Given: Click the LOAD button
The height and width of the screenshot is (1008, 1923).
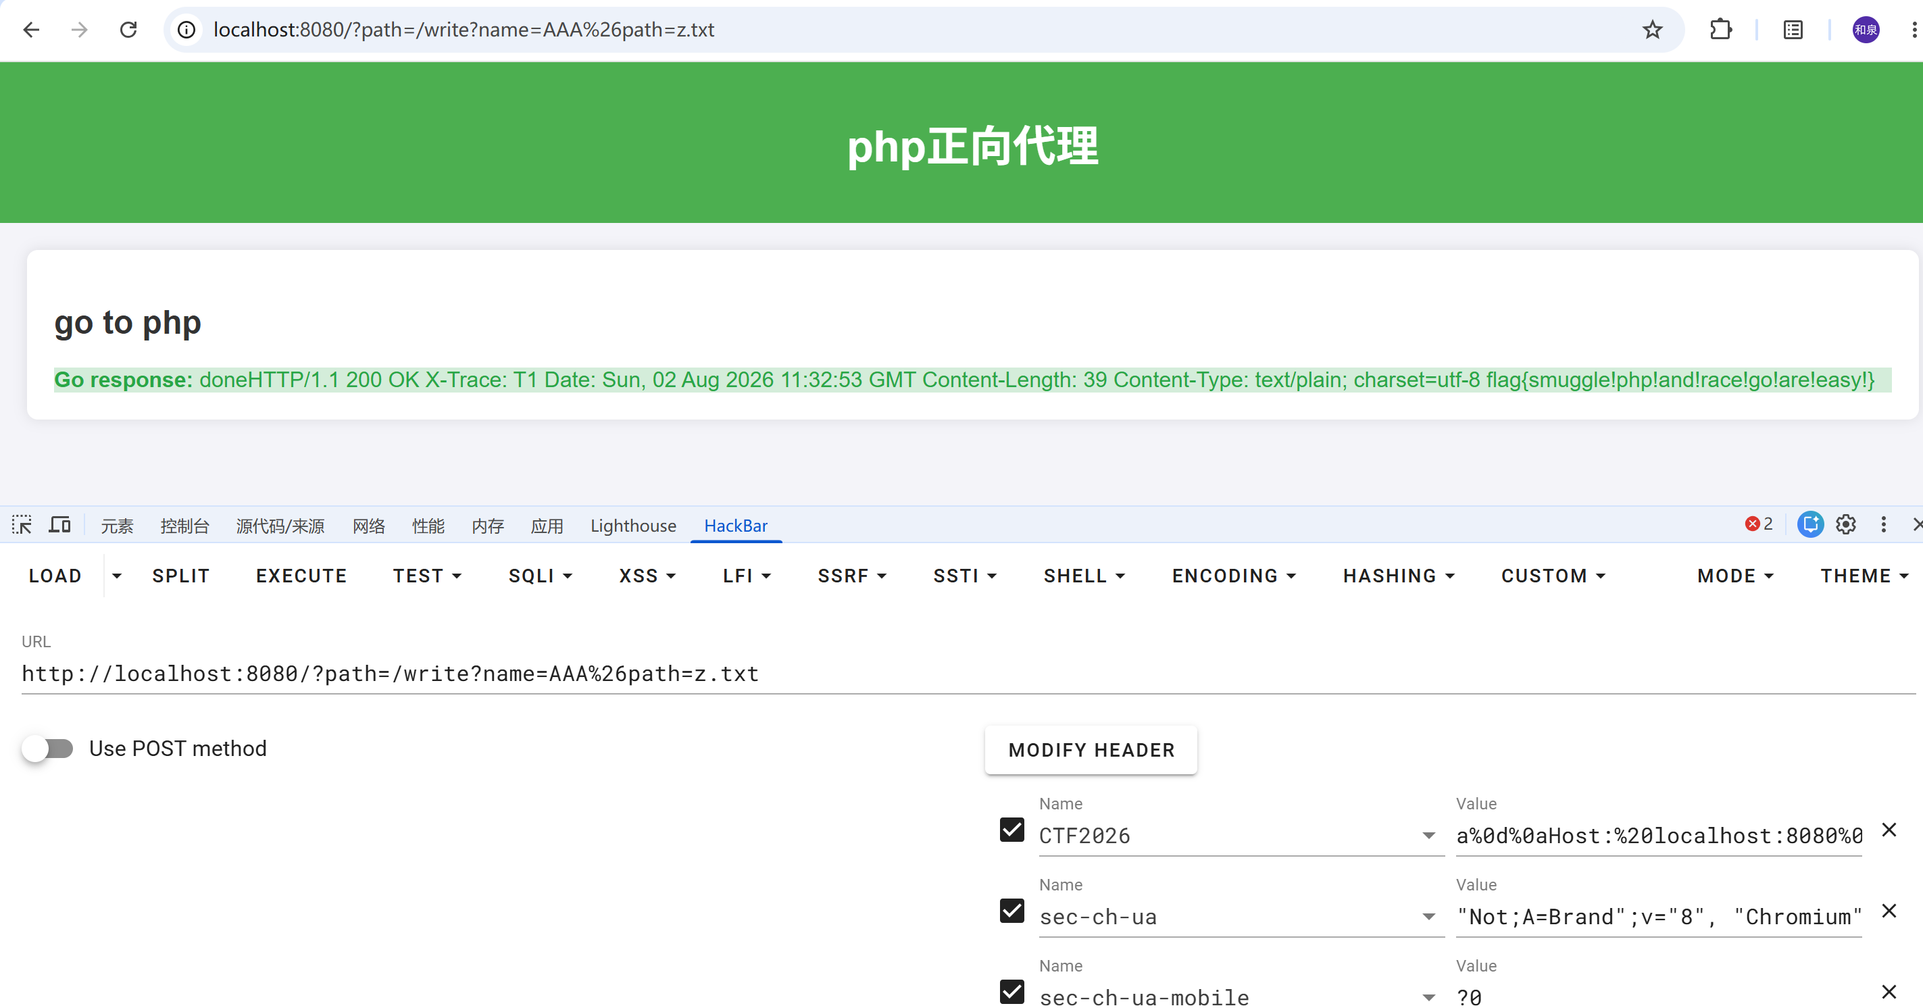Looking at the screenshot, I should click(55, 576).
